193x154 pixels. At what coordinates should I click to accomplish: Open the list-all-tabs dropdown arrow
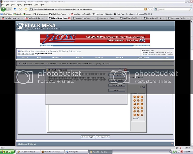192,18
